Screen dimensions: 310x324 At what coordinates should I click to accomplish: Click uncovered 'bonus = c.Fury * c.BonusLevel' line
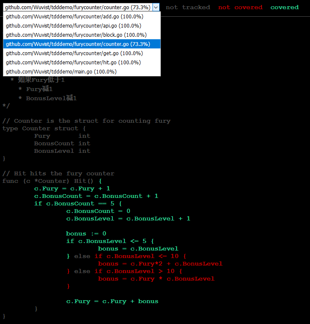(156, 279)
